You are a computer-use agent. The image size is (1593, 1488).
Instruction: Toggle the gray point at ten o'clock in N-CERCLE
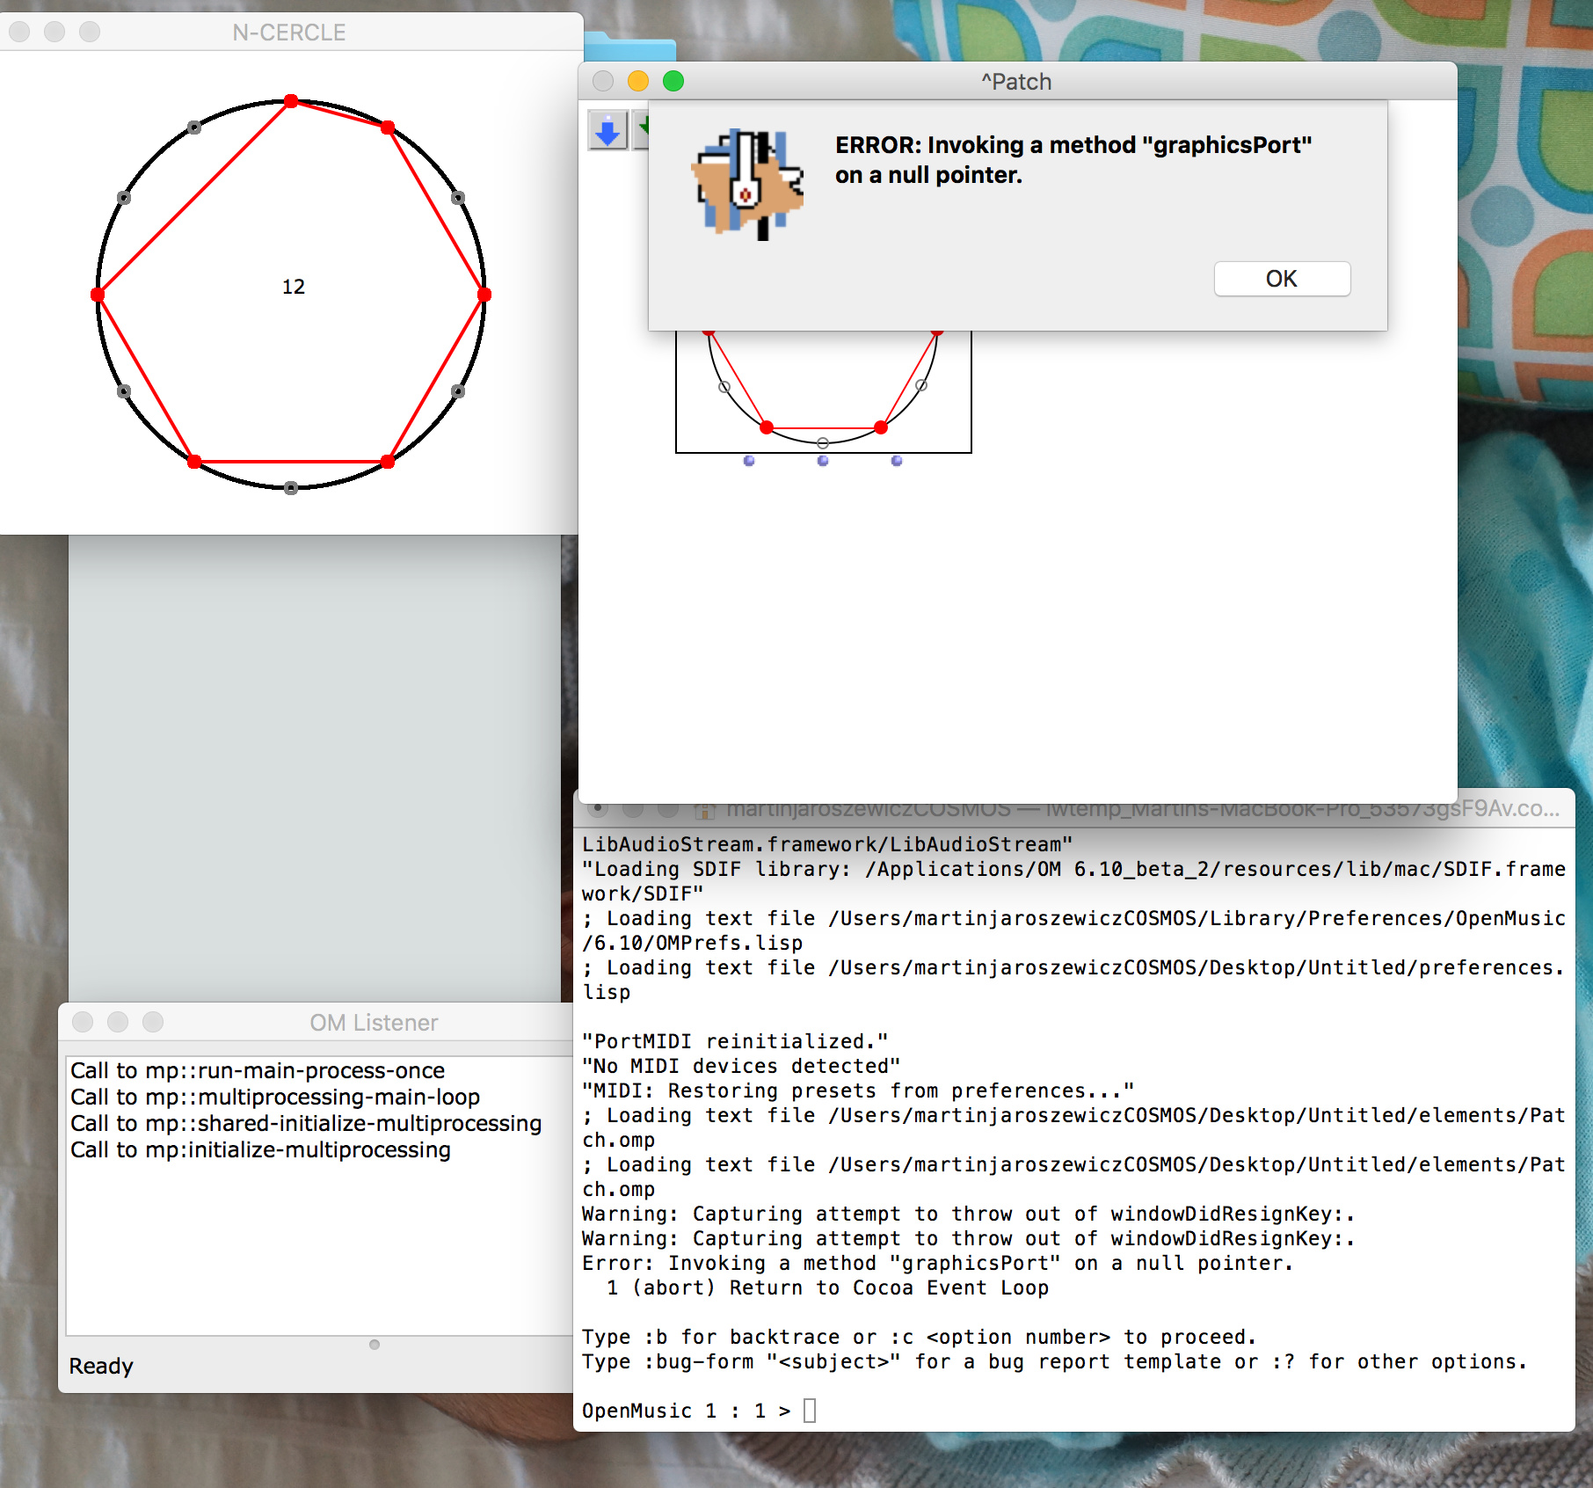[124, 198]
